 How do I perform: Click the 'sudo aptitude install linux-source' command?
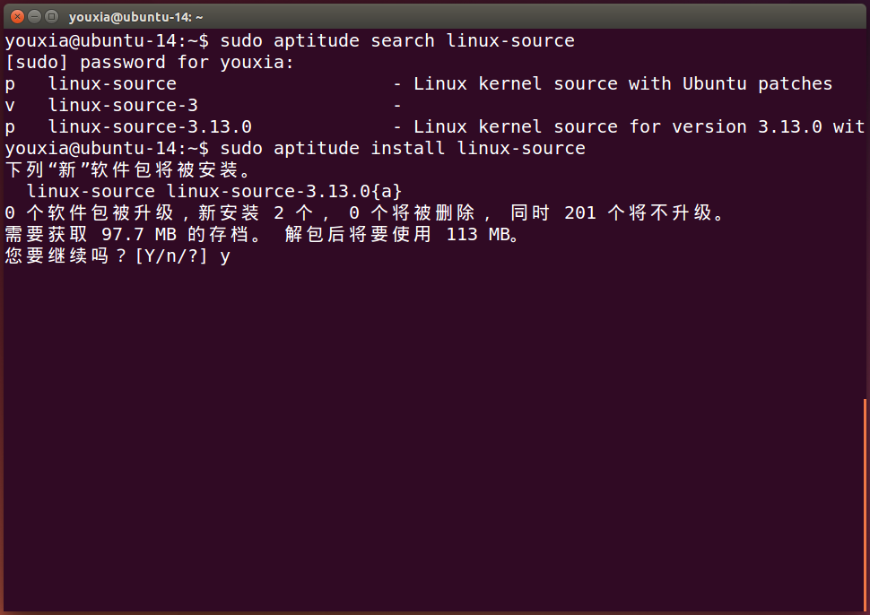click(x=403, y=149)
